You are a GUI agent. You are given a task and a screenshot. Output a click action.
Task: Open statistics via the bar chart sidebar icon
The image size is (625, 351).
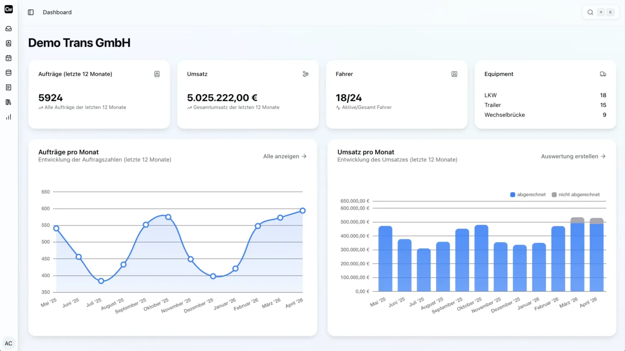[8, 117]
